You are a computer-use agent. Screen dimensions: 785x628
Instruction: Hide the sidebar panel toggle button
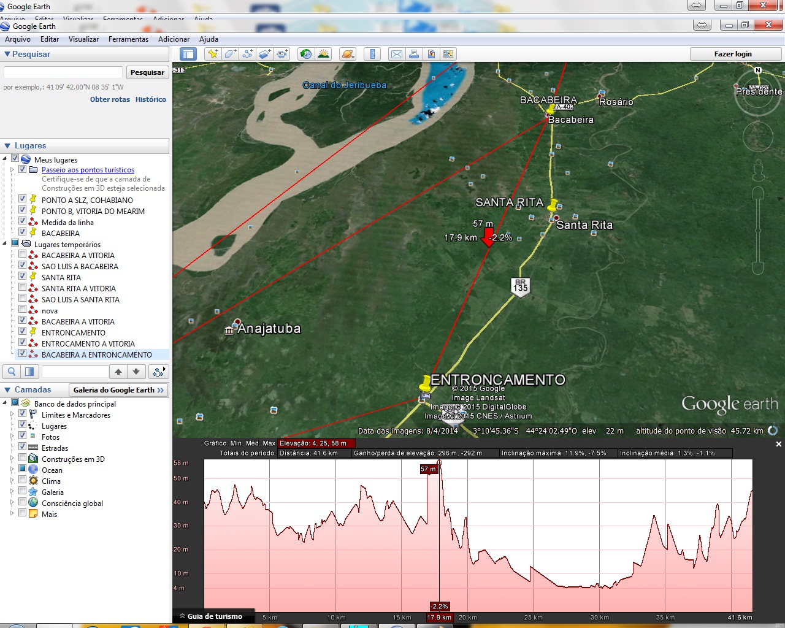point(188,54)
